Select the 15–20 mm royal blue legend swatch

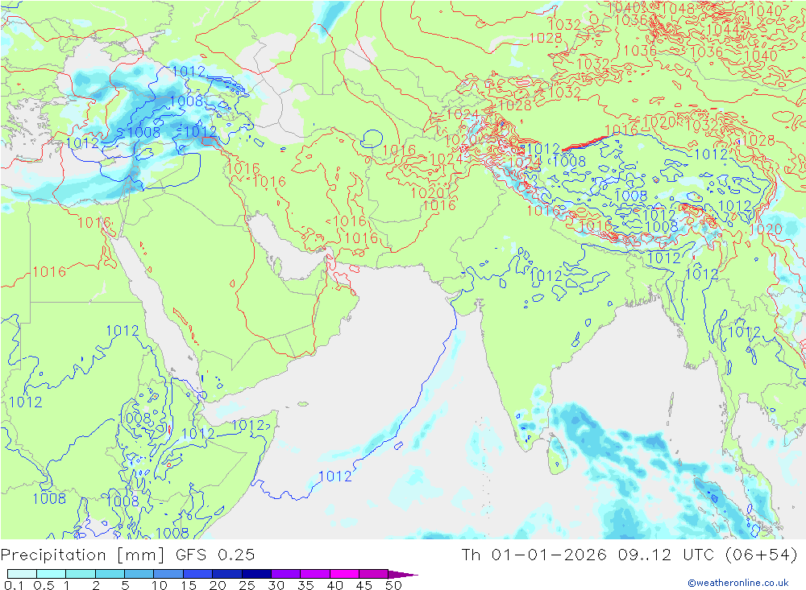point(197,574)
